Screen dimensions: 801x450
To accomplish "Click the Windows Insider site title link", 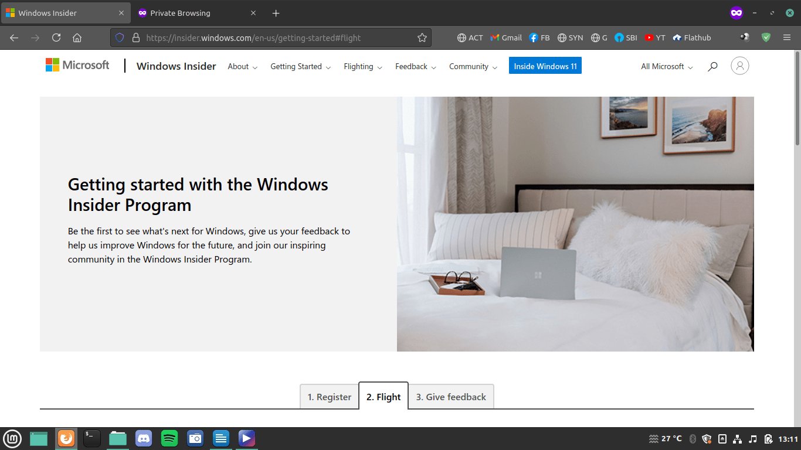I will coord(176,66).
